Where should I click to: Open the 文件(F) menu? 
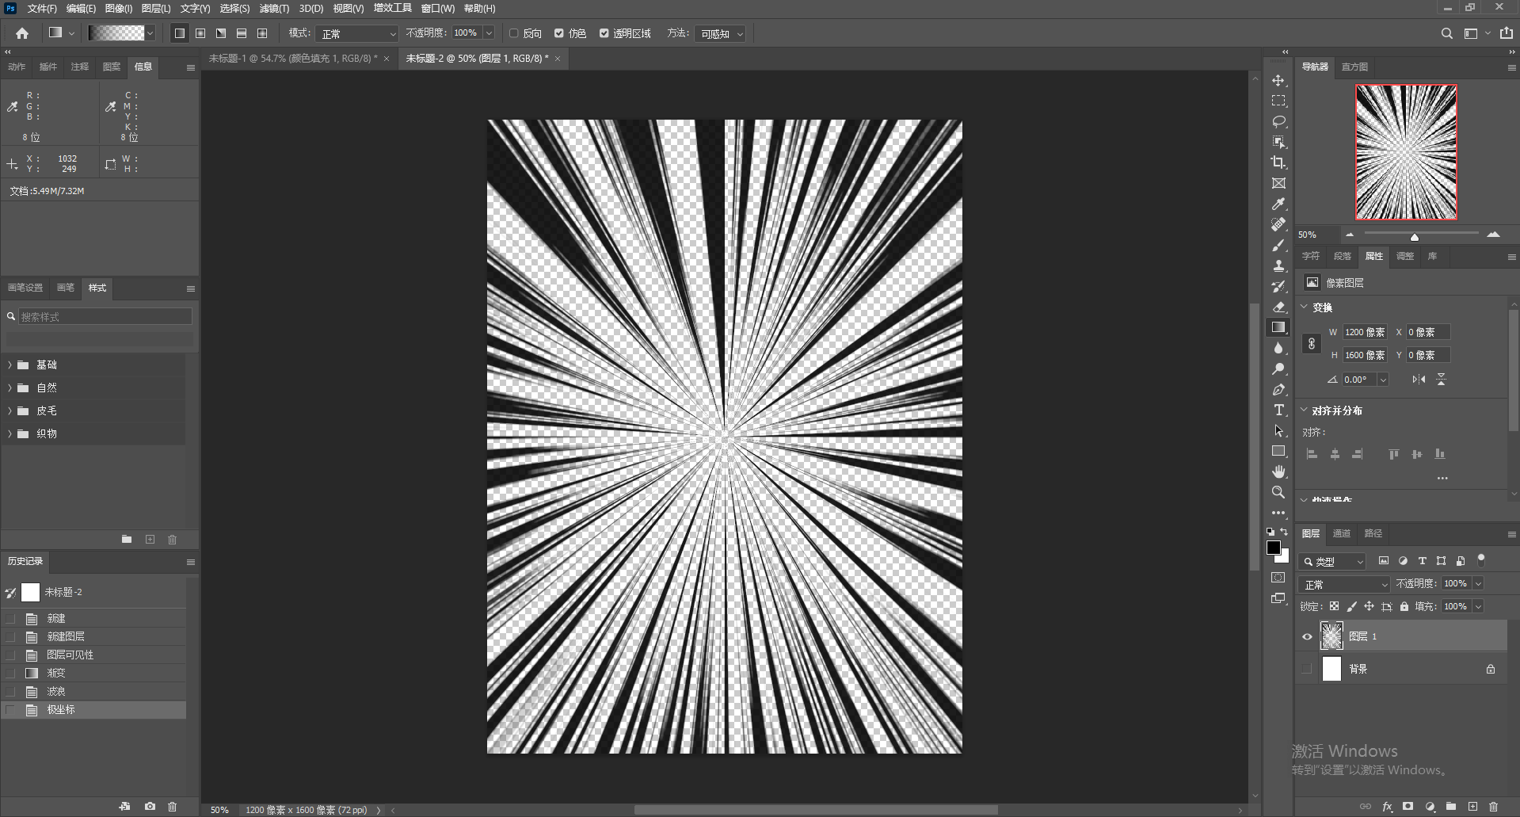tap(42, 8)
